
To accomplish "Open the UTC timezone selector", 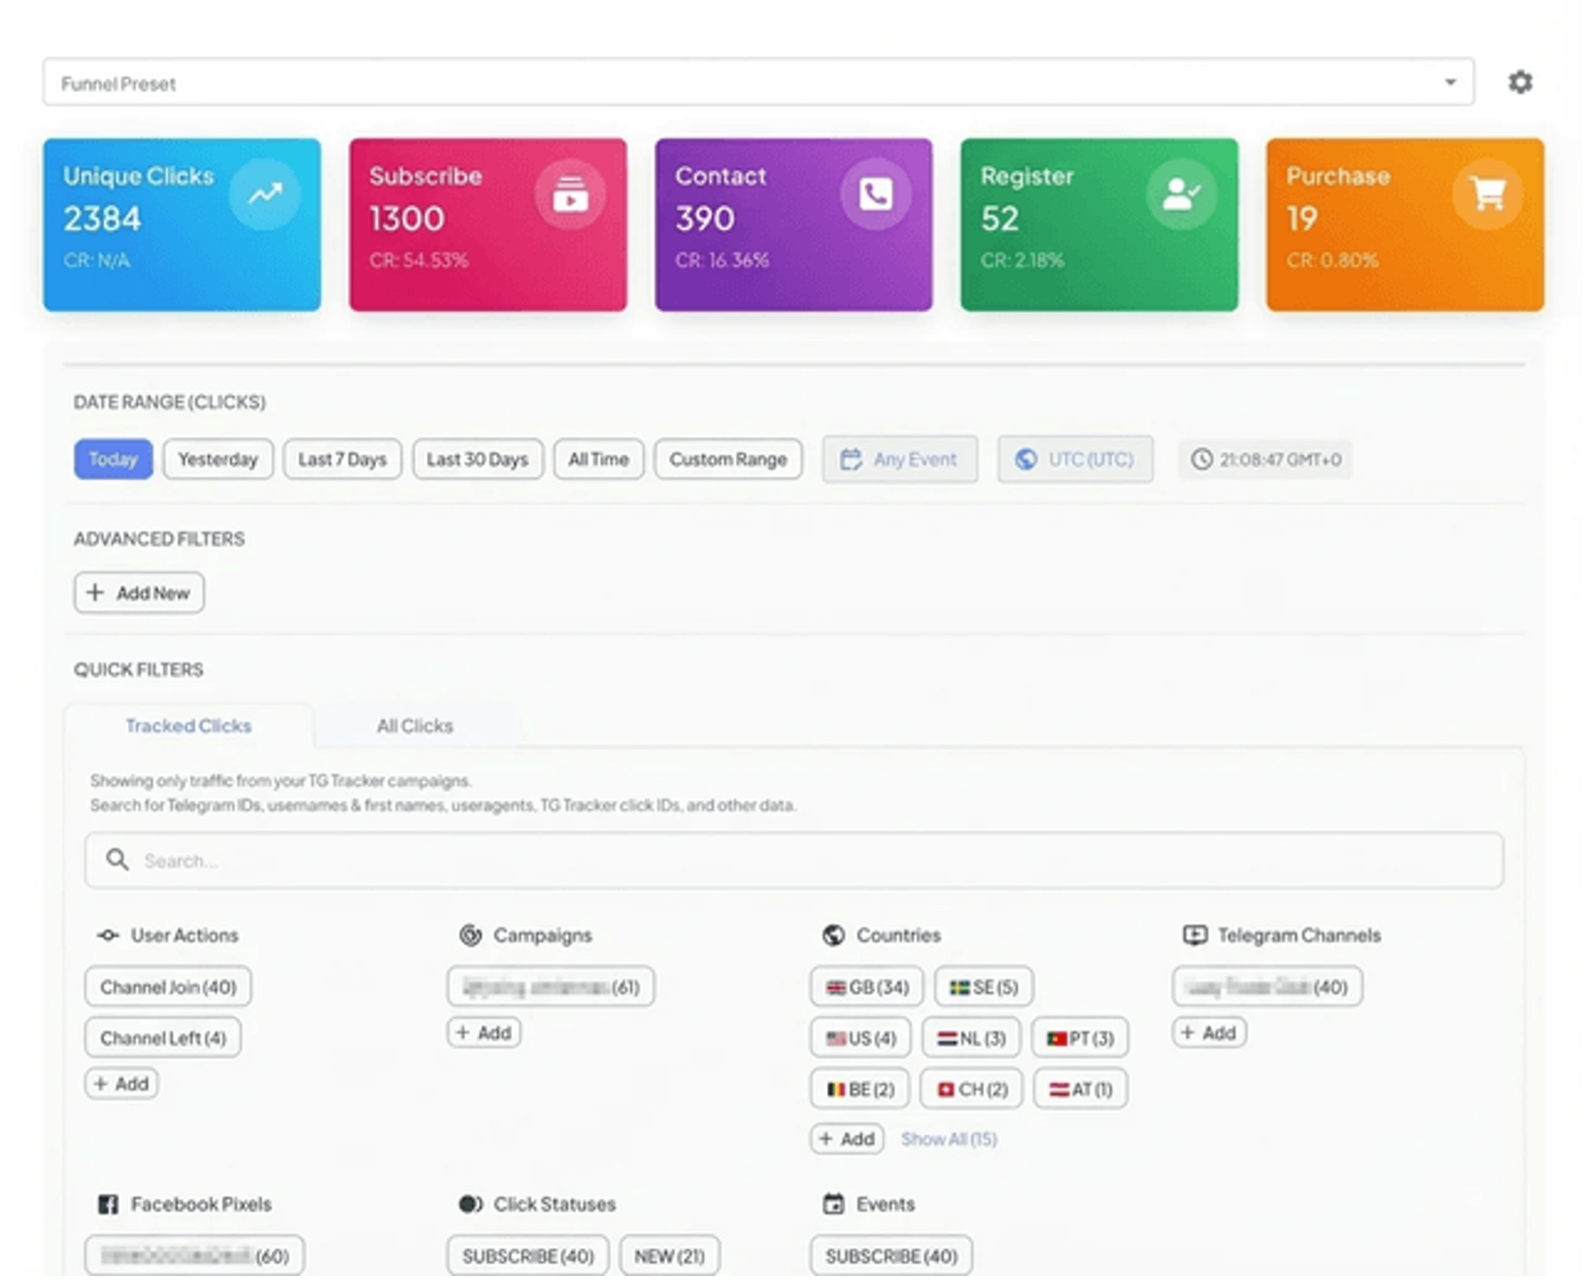I will coord(1075,460).
